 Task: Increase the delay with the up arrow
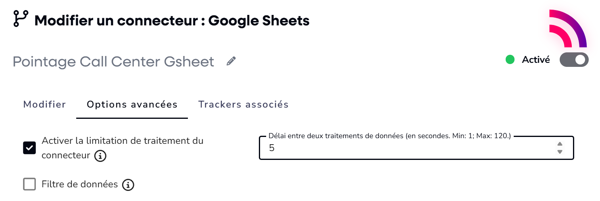(559, 144)
